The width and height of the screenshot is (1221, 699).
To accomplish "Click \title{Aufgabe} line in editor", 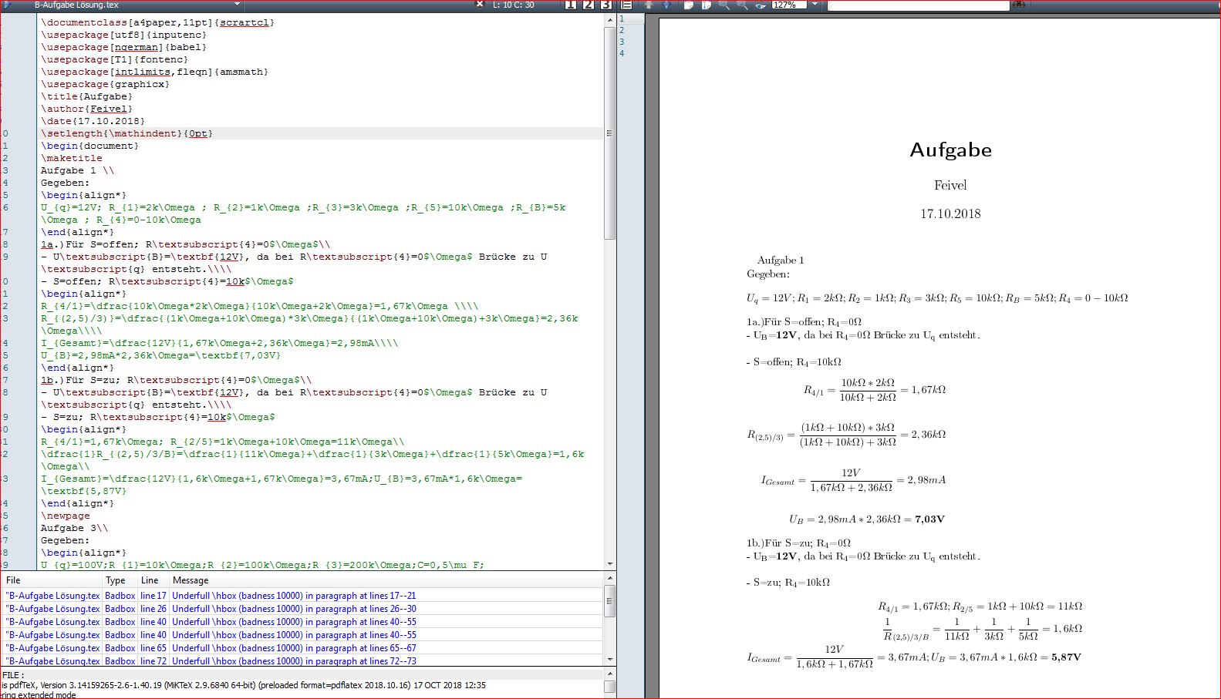I will pyautogui.click(x=86, y=96).
